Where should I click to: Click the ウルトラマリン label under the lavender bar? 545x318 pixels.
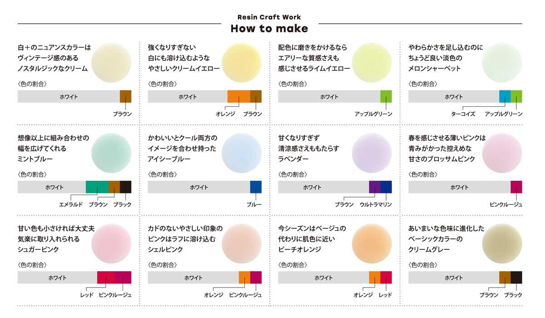coord(376,204)
